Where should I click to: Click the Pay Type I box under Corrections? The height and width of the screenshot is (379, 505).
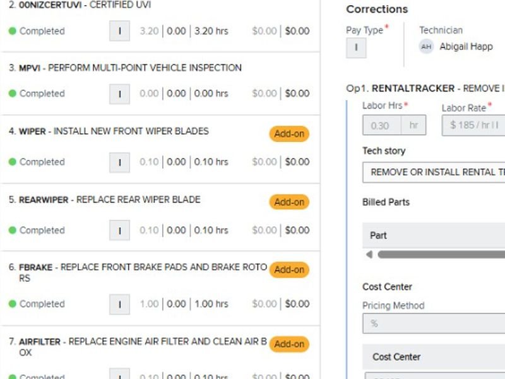coord(356,48)
